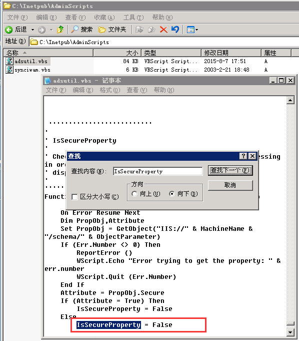
Task: Sort by Type (类型) column header
Action: 171,53
